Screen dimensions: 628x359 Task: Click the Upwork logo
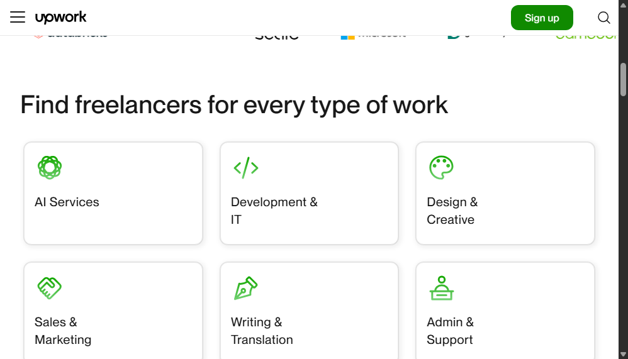[61, 17]
